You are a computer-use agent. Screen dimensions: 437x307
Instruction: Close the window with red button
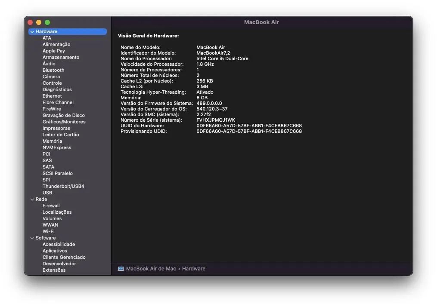[30, 22]
